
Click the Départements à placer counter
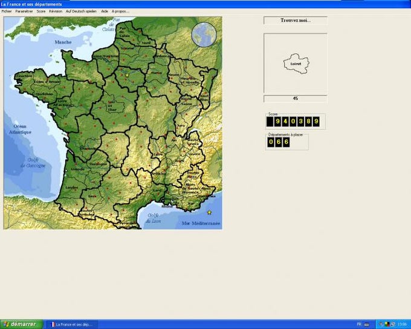[x=279, y=142]
